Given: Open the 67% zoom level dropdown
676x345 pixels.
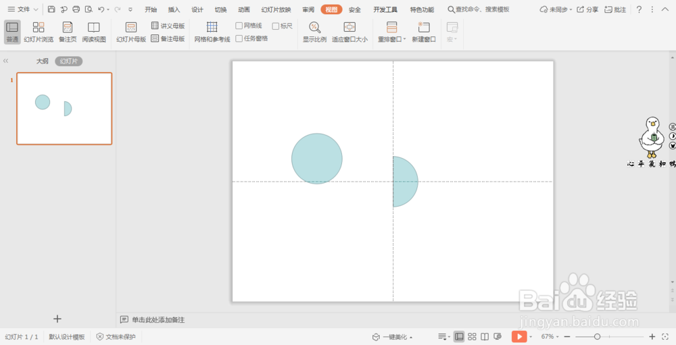Looking at the screenshot, I should click(x=550, y=336).
